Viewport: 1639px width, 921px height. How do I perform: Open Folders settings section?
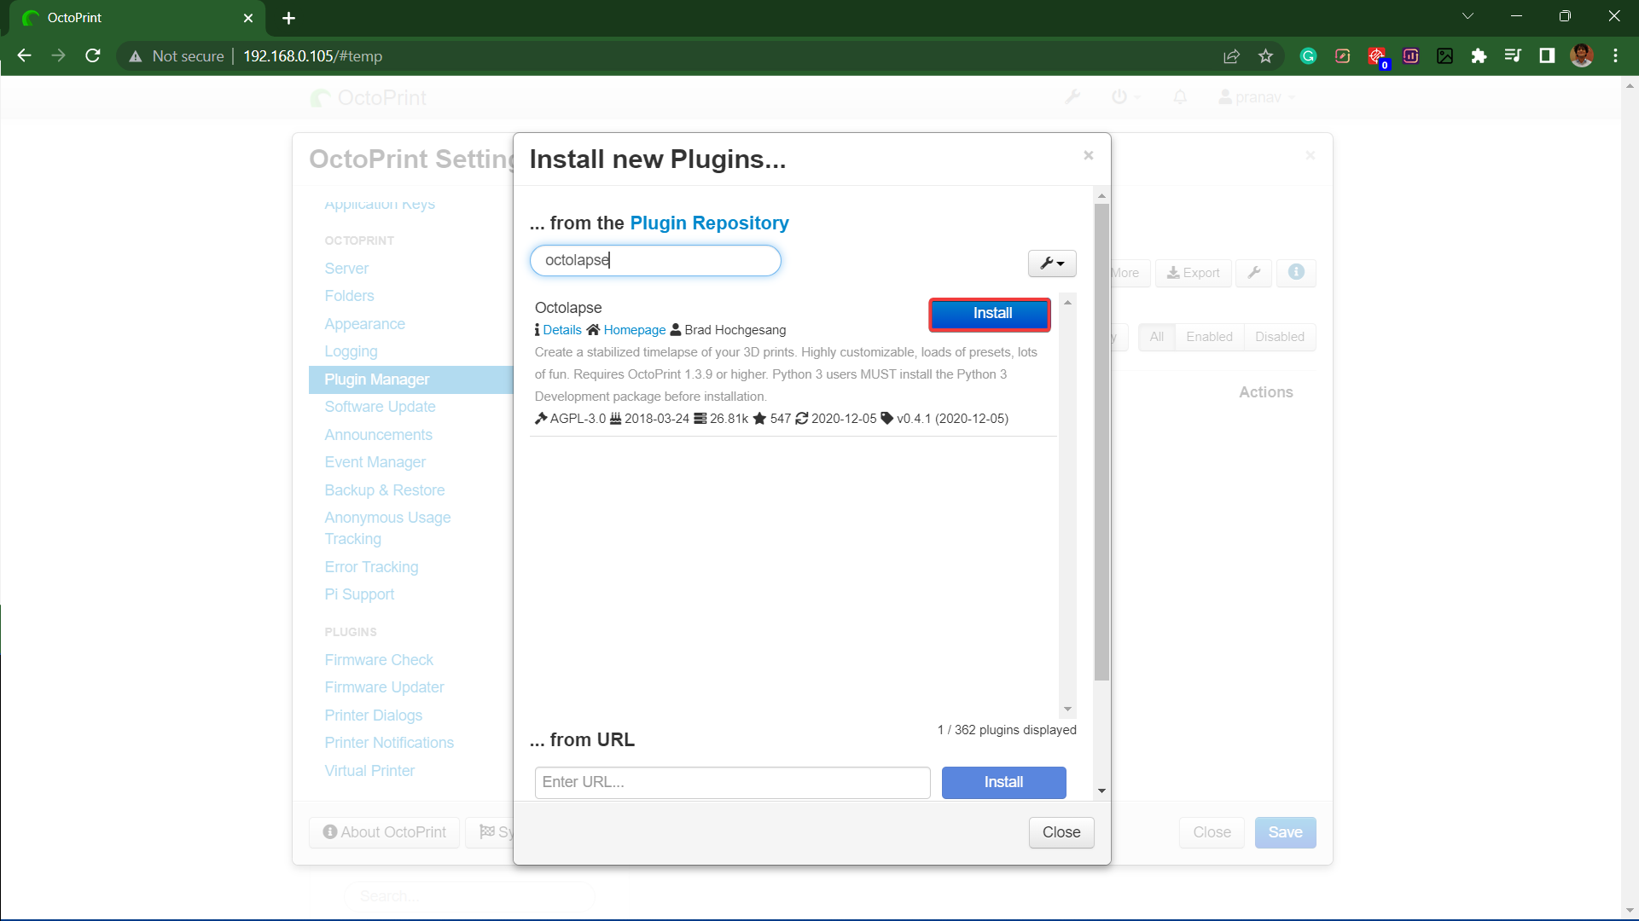click(x=349, y=296)
